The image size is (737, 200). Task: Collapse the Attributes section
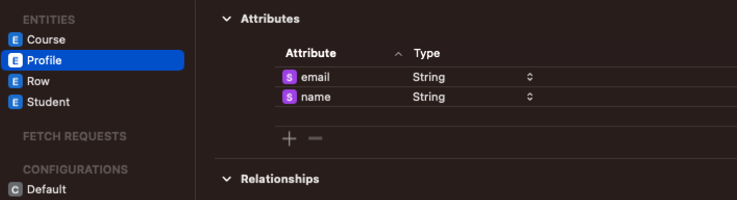(x=227, y=19)
